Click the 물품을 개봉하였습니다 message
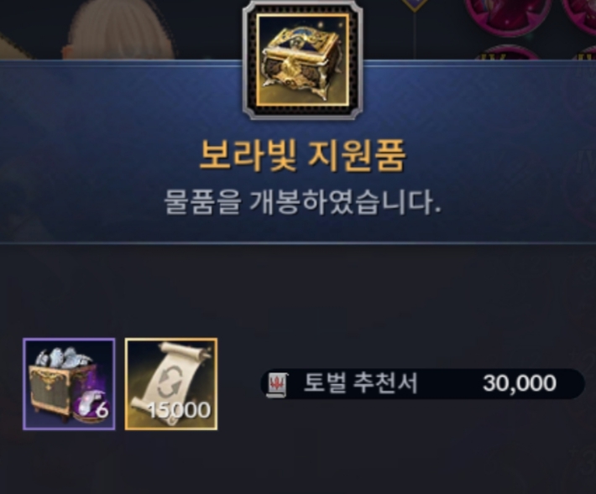This screenshot has height=494, width=596. click(302, 202)
